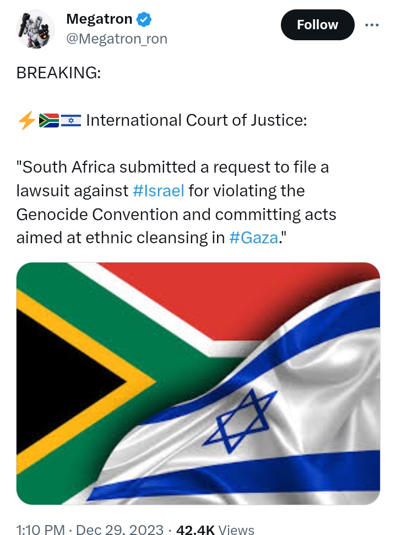Screen dimensions: 396x535
Task: Open the #Gaza hashtag
Action: [252, 238]
